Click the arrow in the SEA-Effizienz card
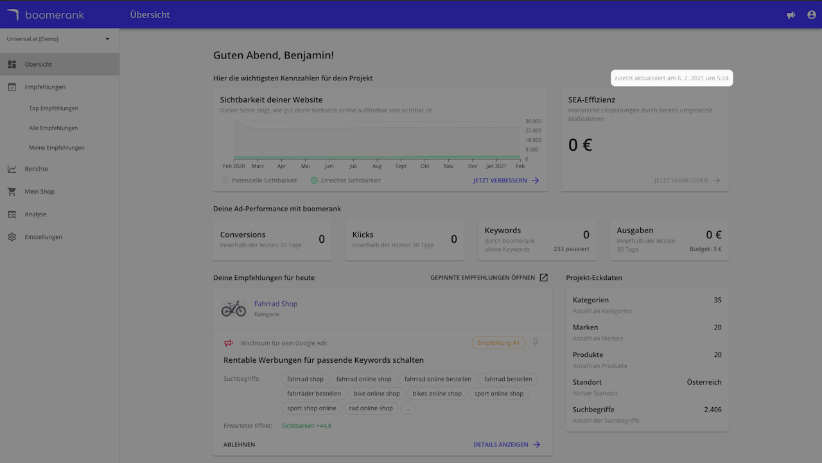This screenshot has width=822, height=463. pos(716,180)
